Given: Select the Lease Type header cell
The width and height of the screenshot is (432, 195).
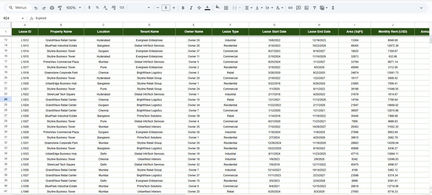Looking at the screenshot, I should 231,32.
